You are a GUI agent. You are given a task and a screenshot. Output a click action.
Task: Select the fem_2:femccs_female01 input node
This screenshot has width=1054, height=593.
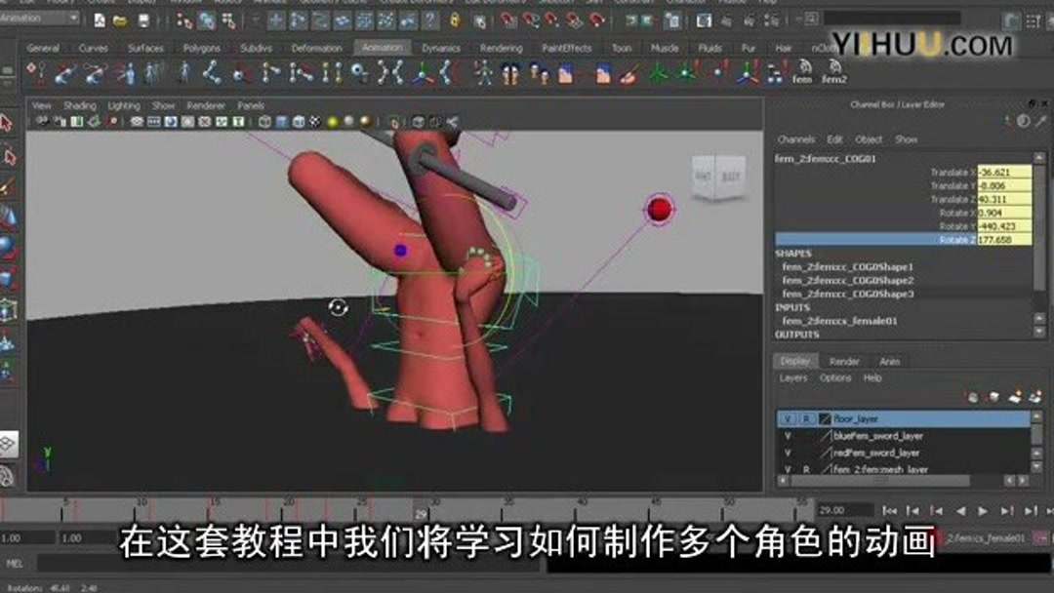(x=839, y=318)
